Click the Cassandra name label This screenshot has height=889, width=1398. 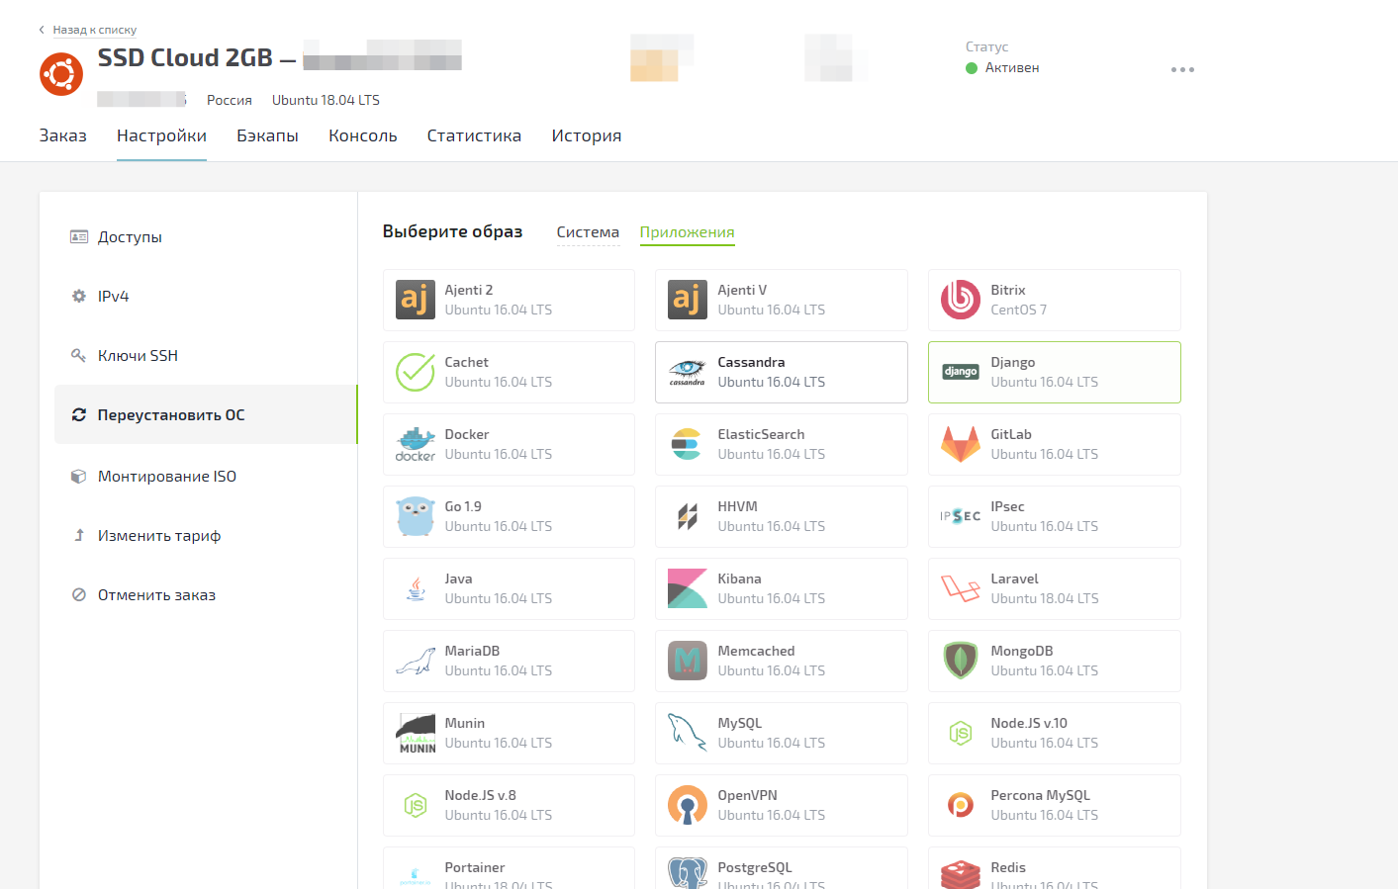(752, 362)
